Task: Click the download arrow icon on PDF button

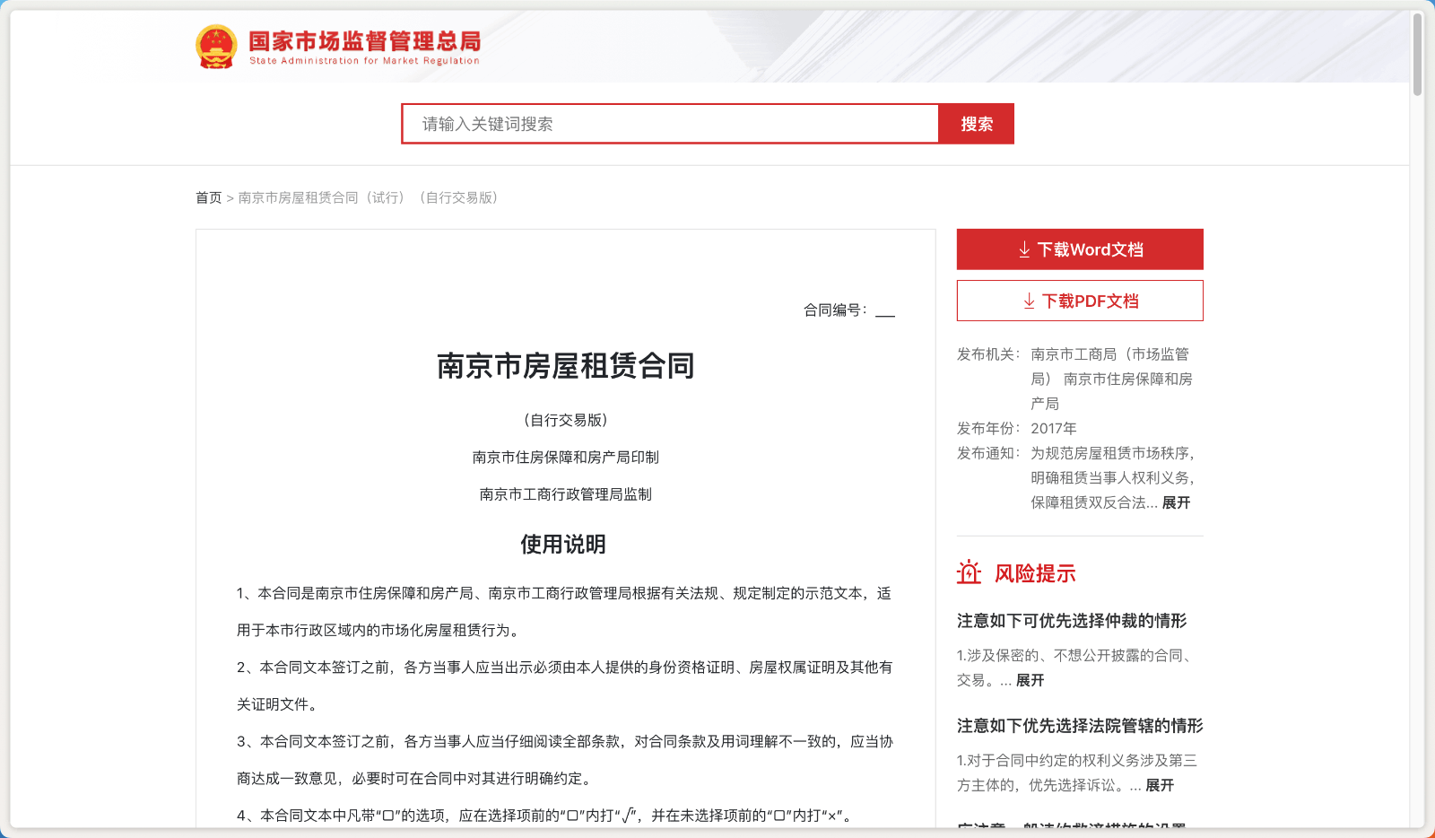Action: [1028, 301]
